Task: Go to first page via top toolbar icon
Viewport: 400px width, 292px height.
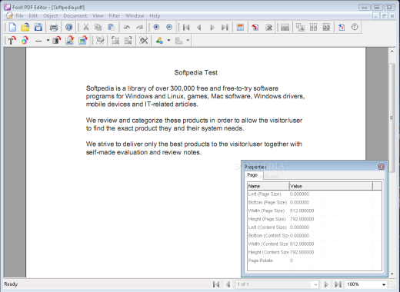Action: pos(186,27)
